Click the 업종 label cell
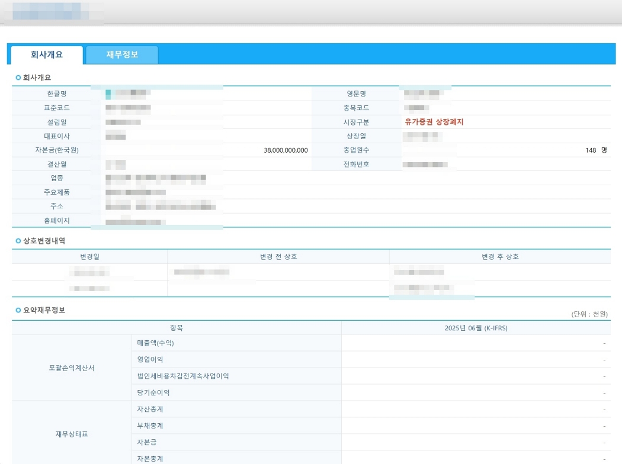 tap(57, 178)
